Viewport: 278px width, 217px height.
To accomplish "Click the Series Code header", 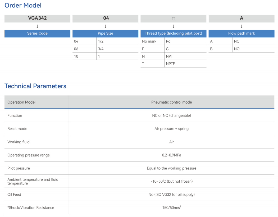I will (x=37, y=33).
